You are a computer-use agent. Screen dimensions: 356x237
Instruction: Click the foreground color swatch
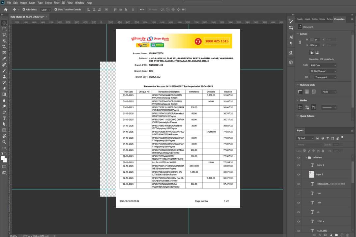(3, 158)
